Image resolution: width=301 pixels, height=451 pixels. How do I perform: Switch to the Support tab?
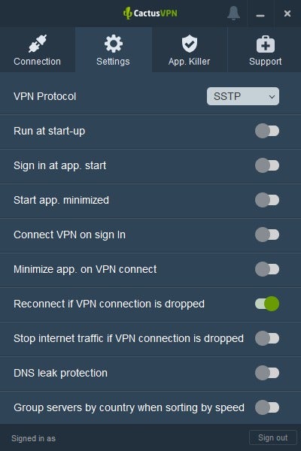(x=264, y=50)
